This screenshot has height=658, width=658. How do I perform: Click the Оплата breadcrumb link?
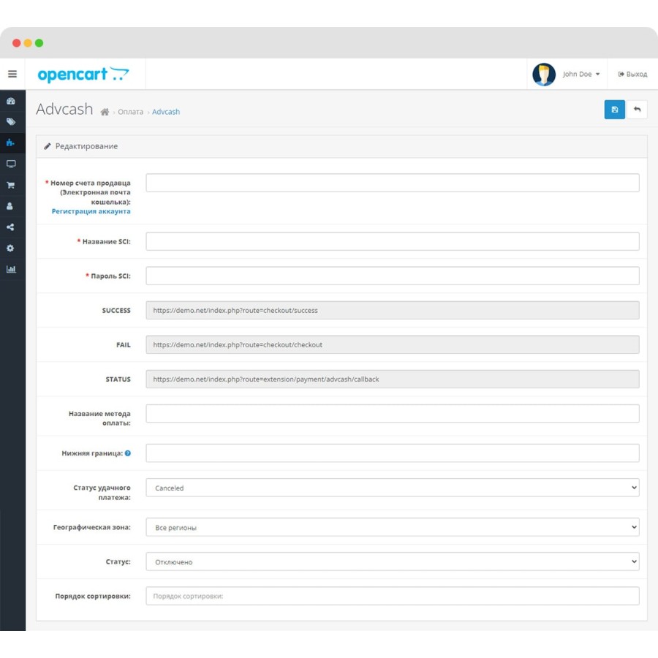pyautogui.click(x=131, y=112)
